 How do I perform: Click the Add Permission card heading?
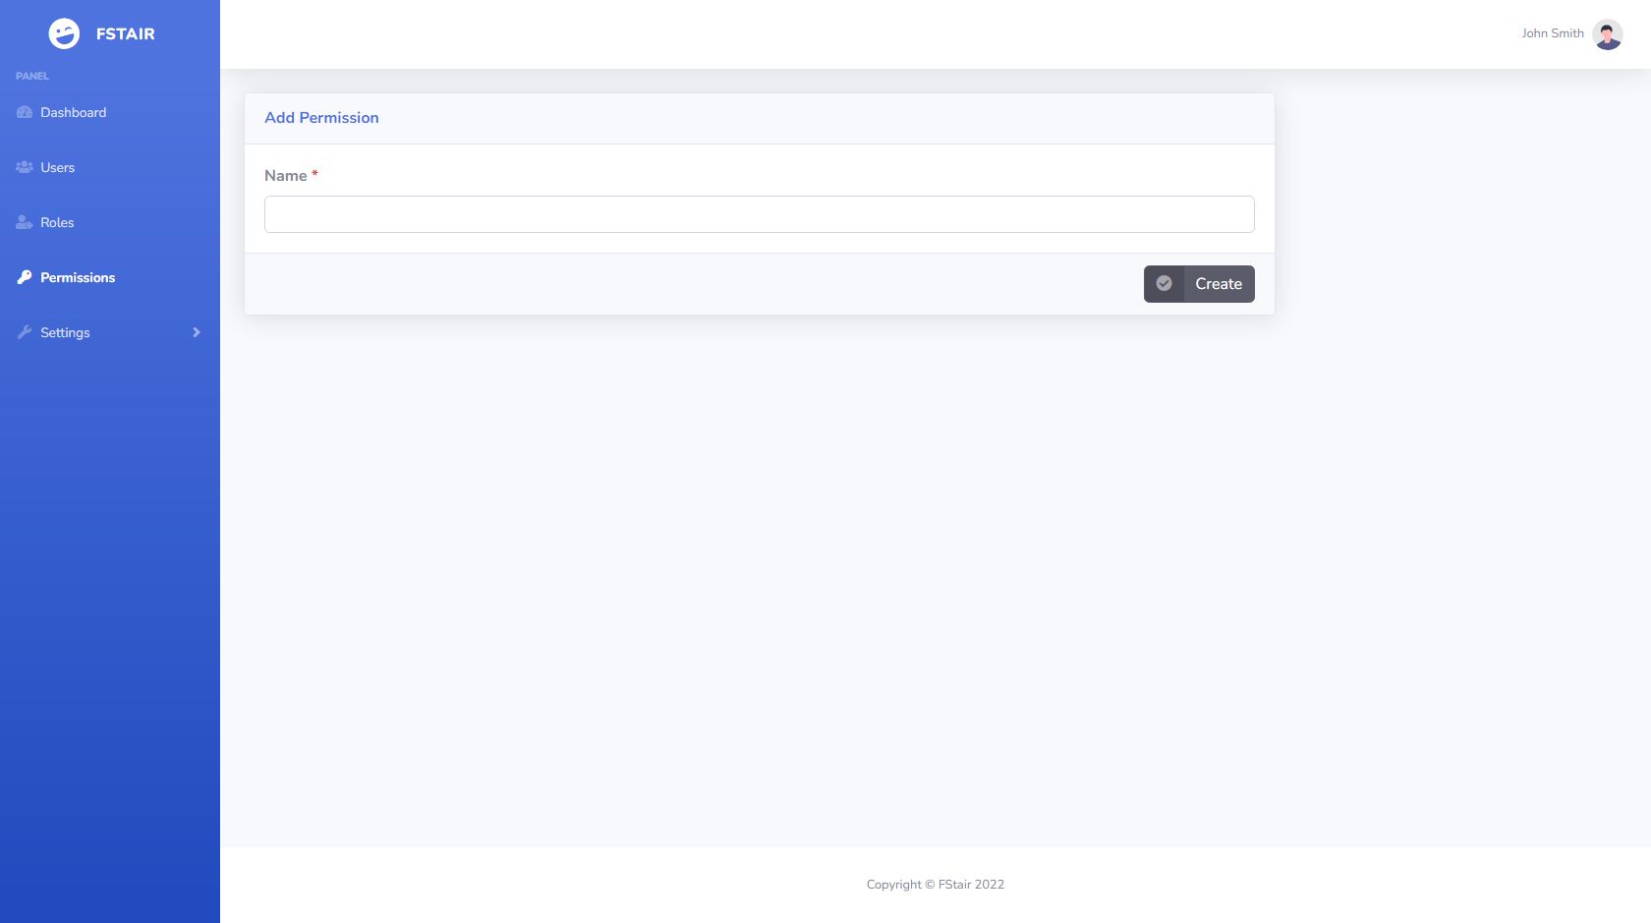tap(321, 118)
